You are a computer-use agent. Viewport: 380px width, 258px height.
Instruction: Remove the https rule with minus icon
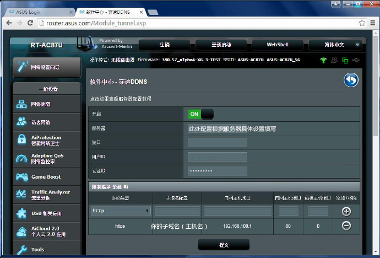(x=346, y=226)
